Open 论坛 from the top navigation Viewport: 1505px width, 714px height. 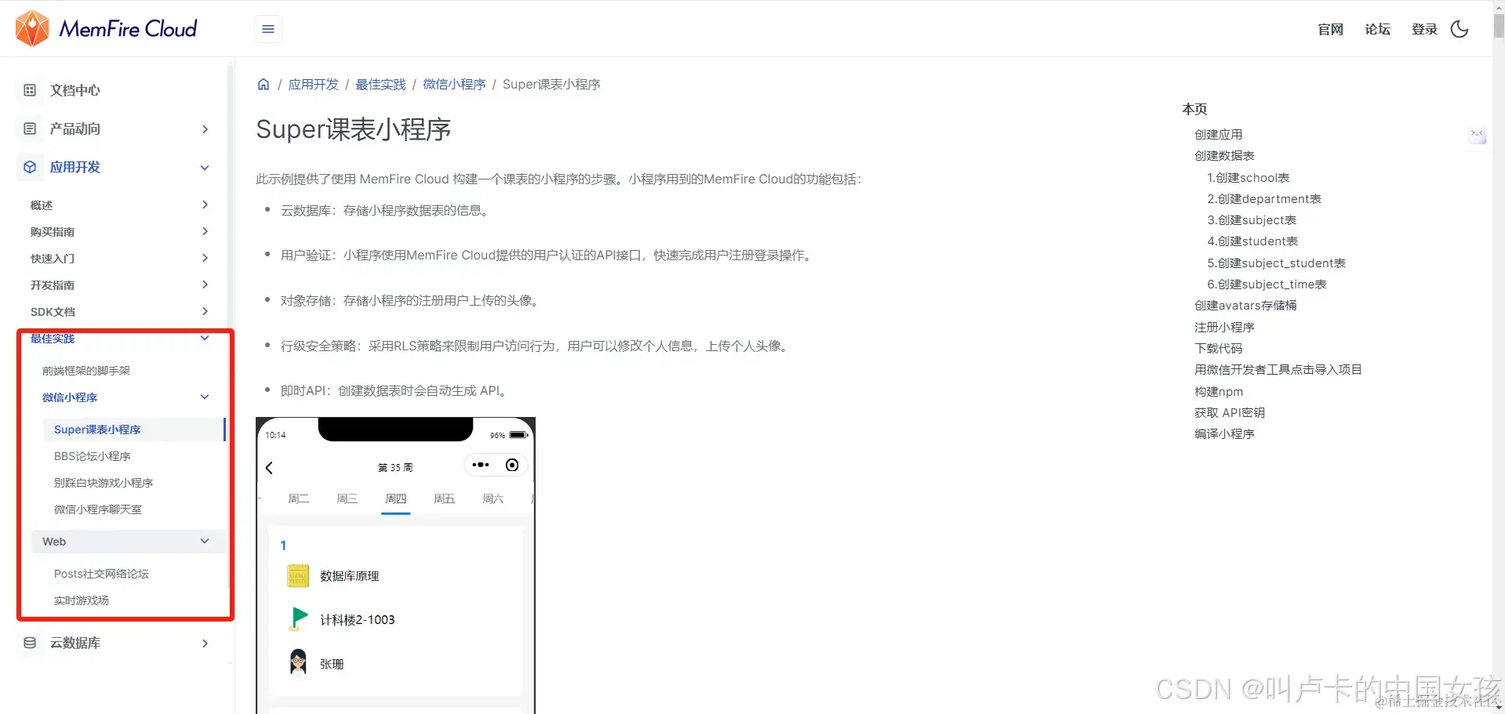click(x=1377, y=29)
